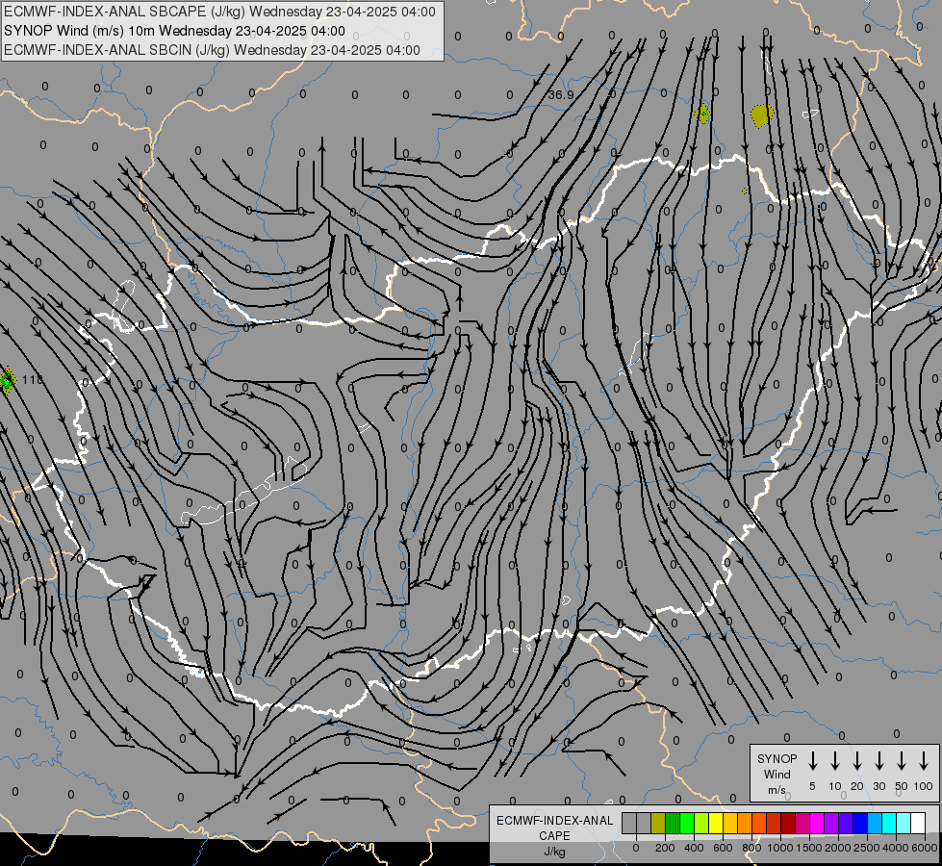Click the dark red swatch above the 1000 tick

tap(788, 823)
